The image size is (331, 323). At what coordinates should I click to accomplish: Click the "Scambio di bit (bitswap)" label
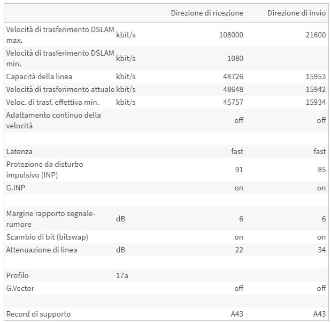(x=47, y=237)
